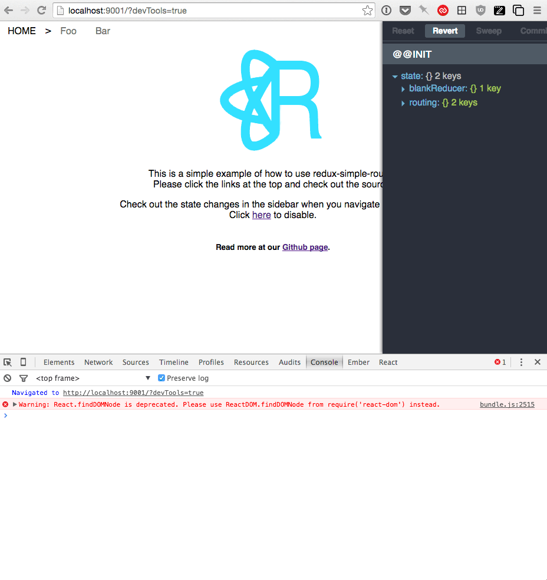Viewport: 547px width, 580px height.
Task: Open the Ember tab
Action: [358, 362]
